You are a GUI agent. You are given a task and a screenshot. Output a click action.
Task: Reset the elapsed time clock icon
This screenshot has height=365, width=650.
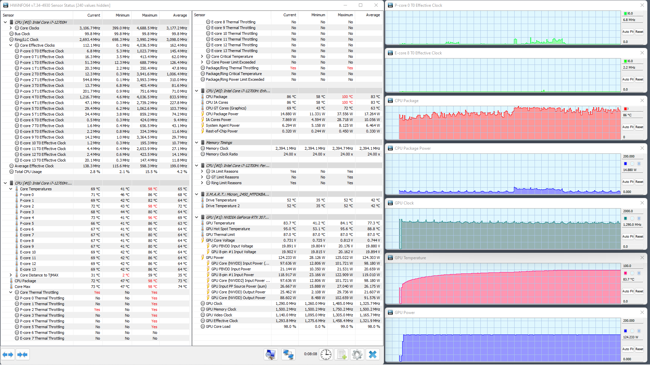326,355
